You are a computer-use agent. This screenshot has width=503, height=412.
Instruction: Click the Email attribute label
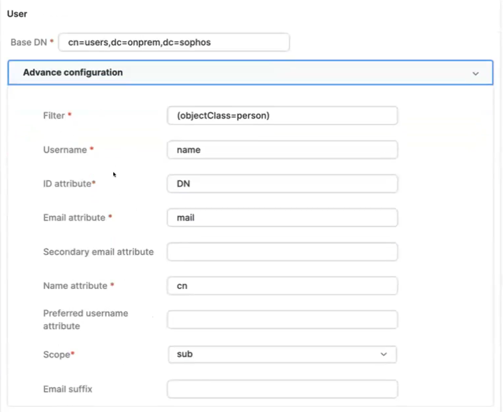tap(74, 218)
